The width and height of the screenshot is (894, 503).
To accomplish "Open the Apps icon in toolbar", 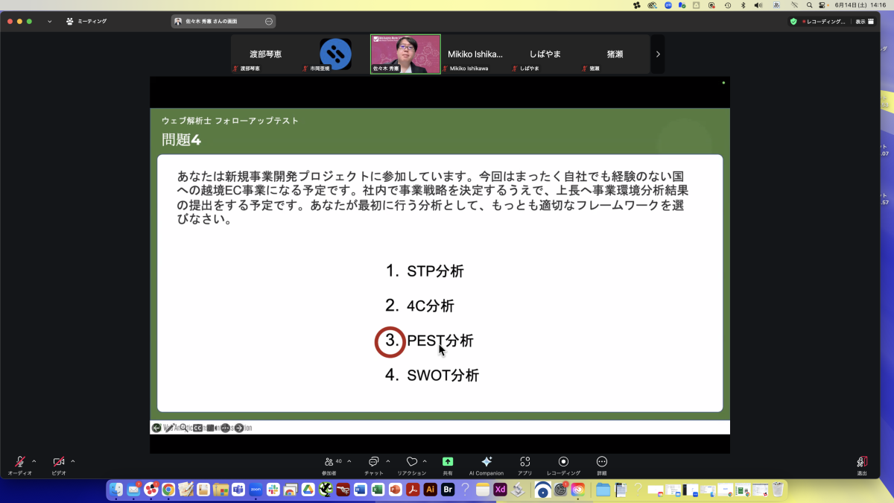I will coord(525,462).
